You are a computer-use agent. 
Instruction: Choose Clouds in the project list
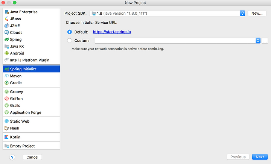(32, 33)
